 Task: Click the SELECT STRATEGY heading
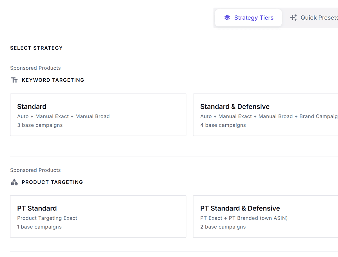coord(36,48)
